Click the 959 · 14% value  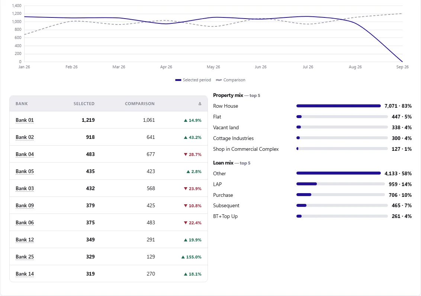(400, 184)
